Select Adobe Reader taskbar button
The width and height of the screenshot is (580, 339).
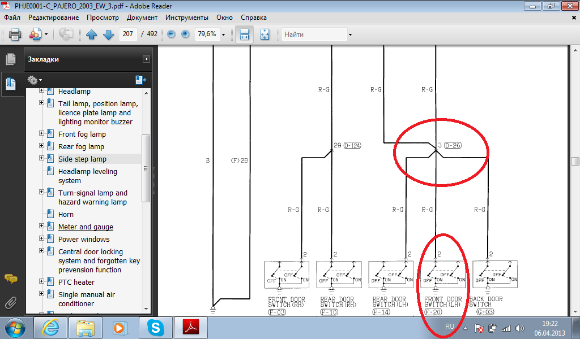[191, 328]
